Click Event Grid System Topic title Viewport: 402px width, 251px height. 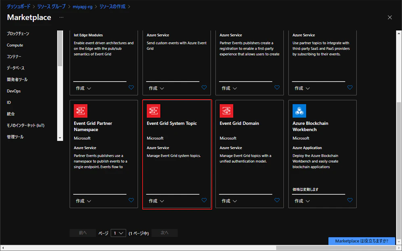click(172, 123)
